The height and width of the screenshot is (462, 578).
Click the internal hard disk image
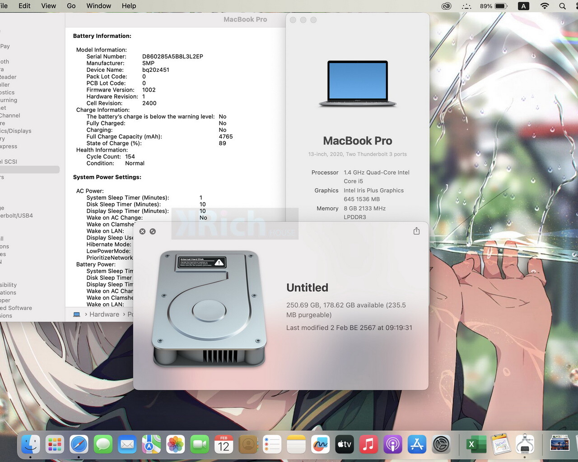[x=209, y=308]
